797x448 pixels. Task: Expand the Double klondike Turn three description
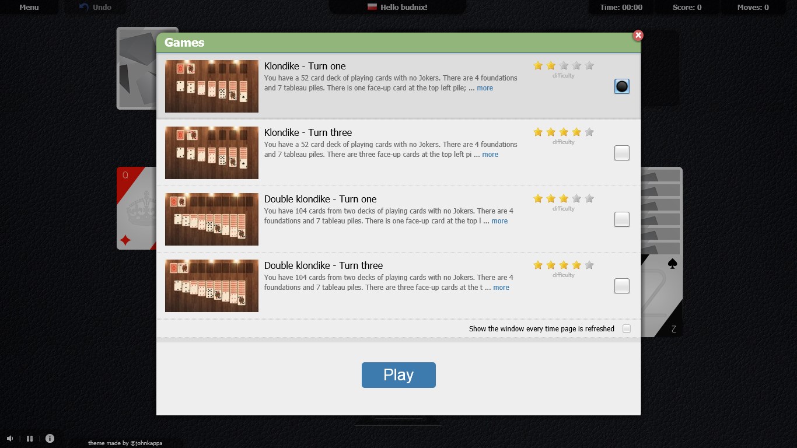501,287
